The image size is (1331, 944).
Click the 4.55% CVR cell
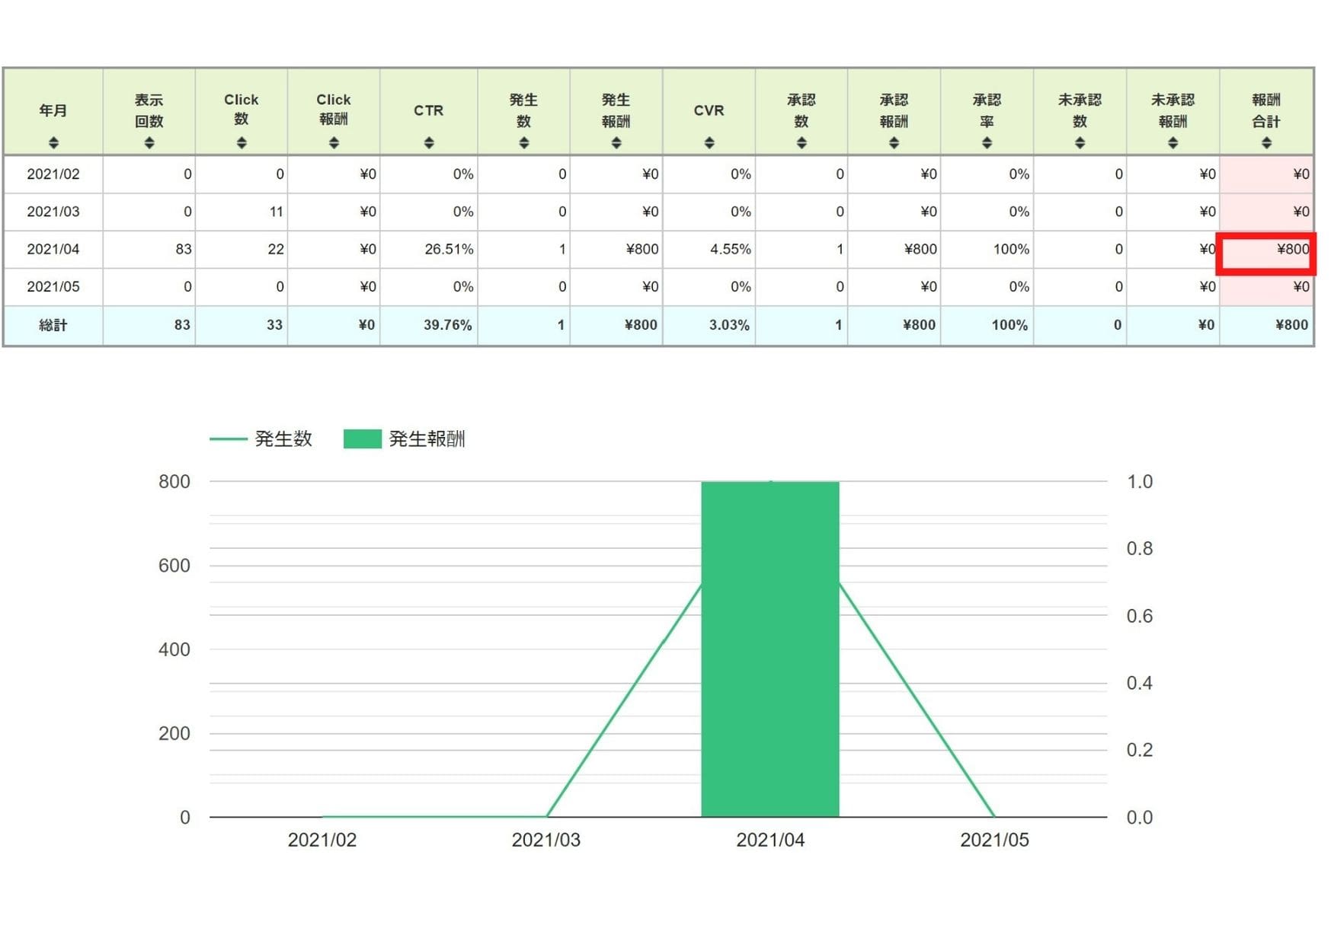pyautogui.click(x=709, y=249)
